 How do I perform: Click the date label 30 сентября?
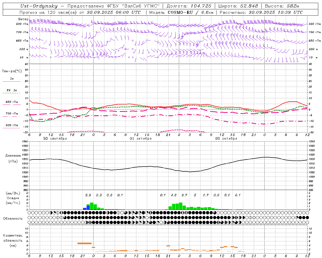55,139
